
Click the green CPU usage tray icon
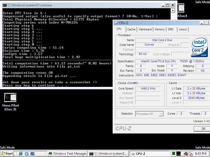click(174, 154)
